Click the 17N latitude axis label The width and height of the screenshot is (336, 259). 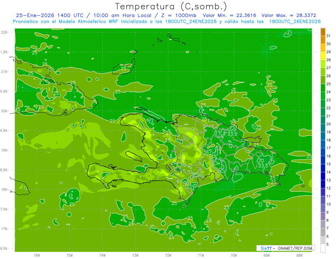4,229
